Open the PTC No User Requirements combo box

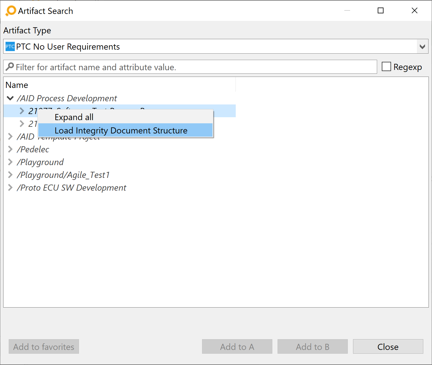pos(216,46)
